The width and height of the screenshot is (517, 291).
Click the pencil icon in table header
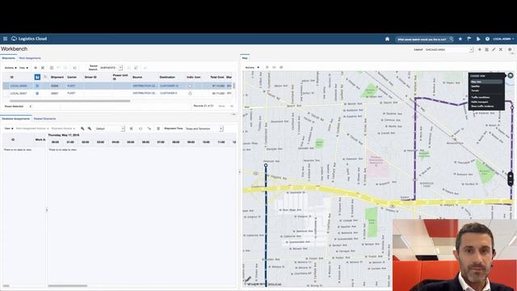[x=45, y=77]
